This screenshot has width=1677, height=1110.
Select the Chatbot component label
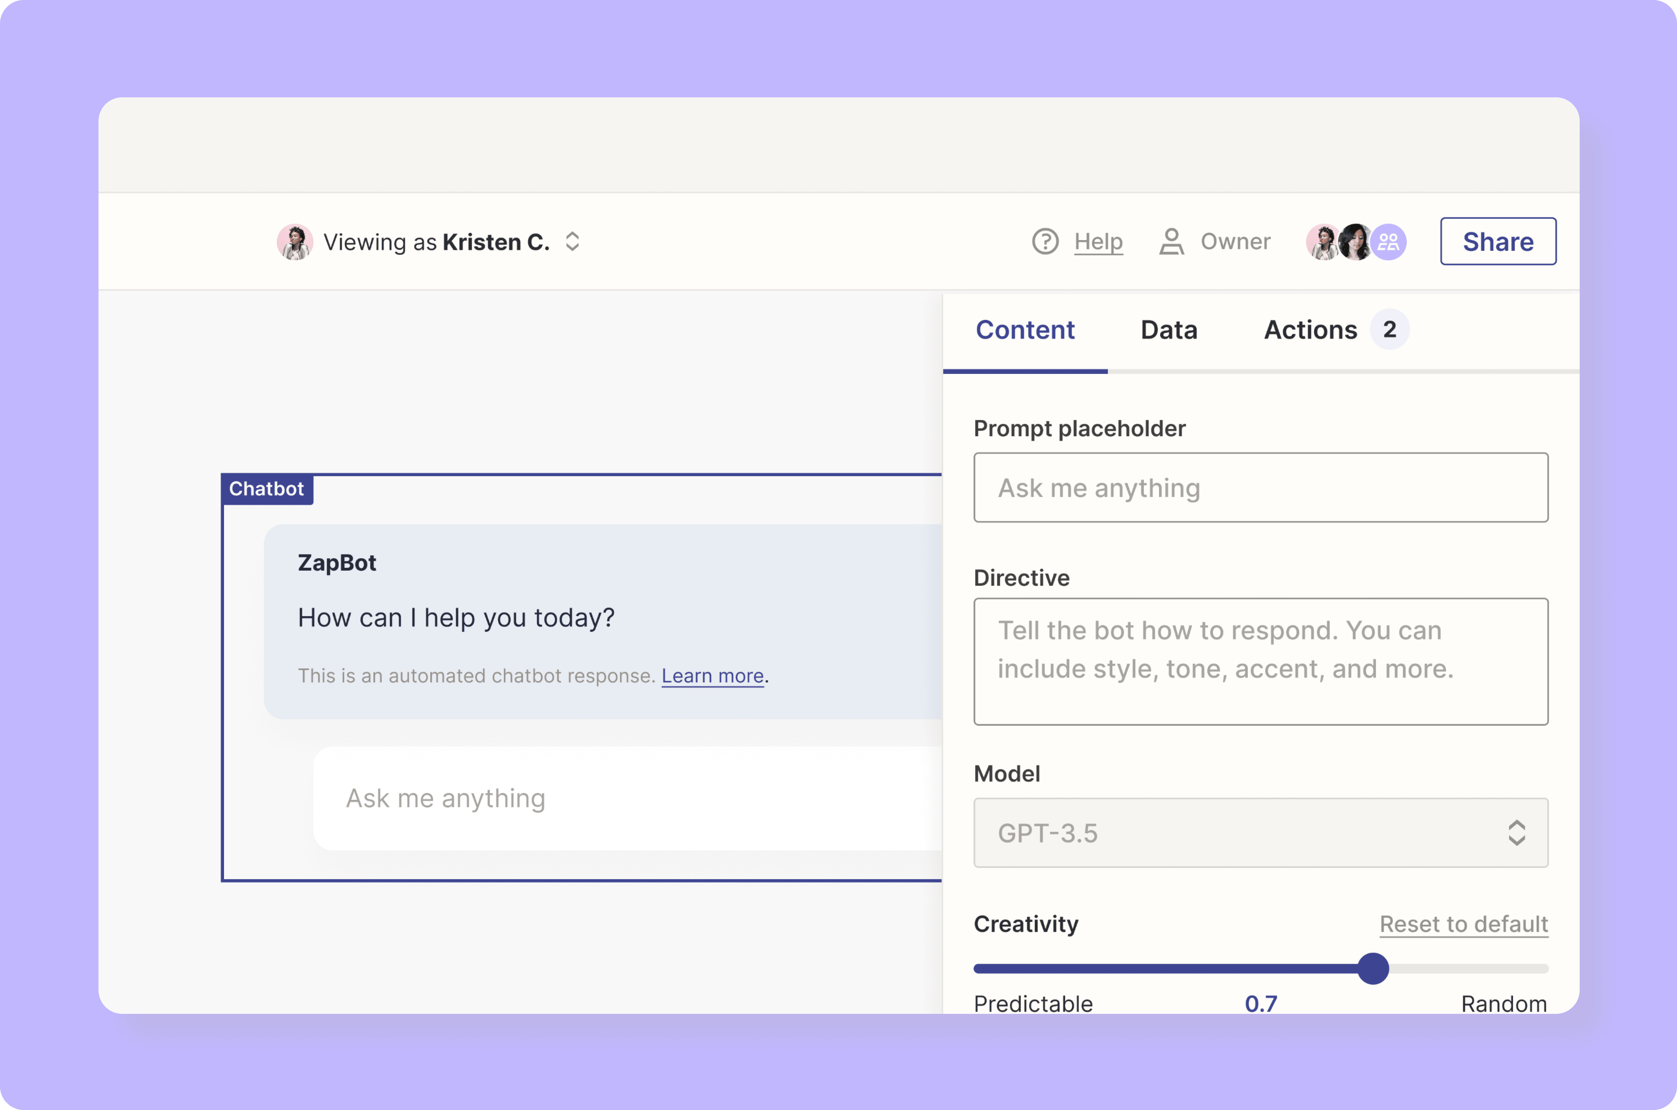(x=267, y=489)
